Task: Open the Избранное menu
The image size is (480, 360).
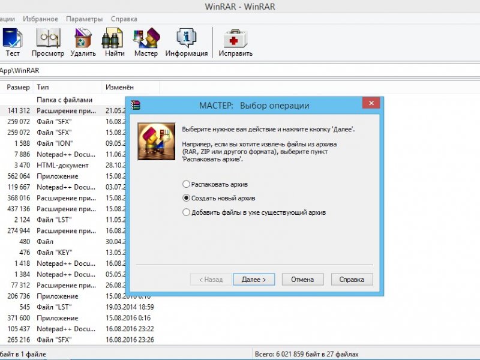Action: [x=40, y=19]
